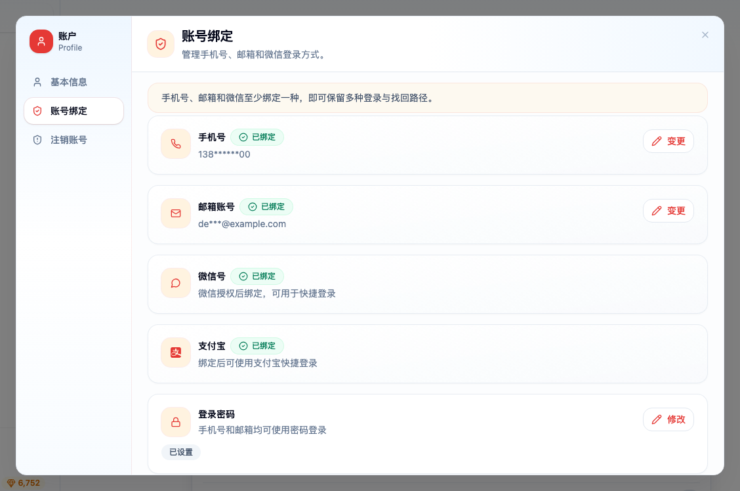The height and width of the screenshot is (491, 740).
Task: Go to the 注销账号 sidebar tab
Action: pyautogui.click(x=73, y=140)
